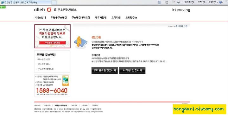The image size is (228, 115).
Task: Open the 도로명주소 navigation menu
Action: pos(131,18)
